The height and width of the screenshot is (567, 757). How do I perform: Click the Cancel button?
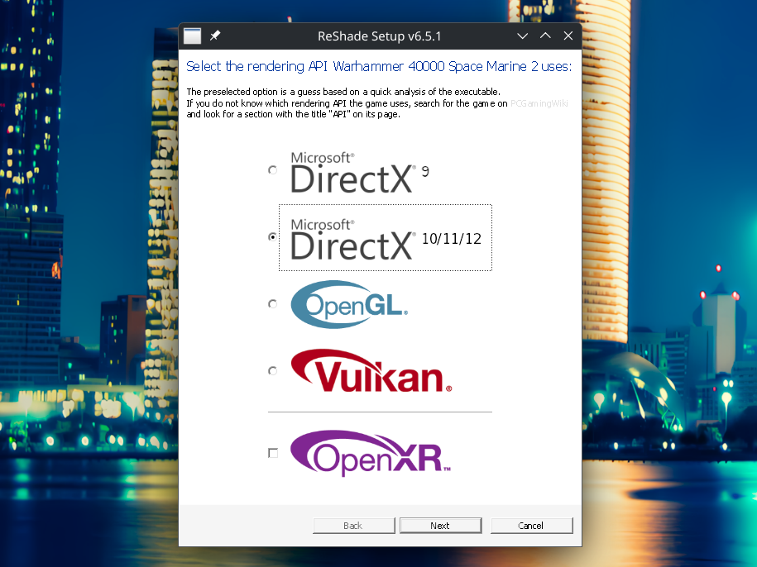[531, 526]
